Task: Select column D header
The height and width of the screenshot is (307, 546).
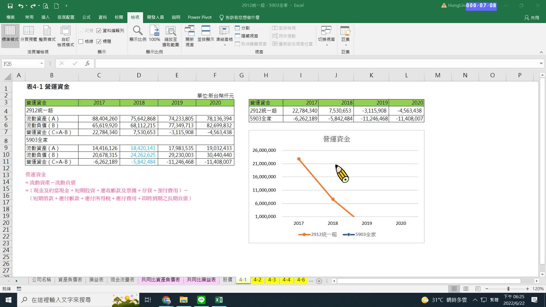Action: pyautogui.click(x=139, y=75)
